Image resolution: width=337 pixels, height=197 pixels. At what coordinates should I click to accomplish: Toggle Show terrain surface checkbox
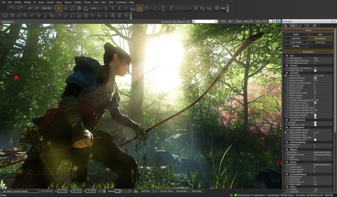[x=315, y=103]
